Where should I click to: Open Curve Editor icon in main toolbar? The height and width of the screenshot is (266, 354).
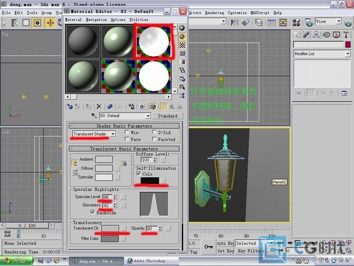click(x=271, y=22)
